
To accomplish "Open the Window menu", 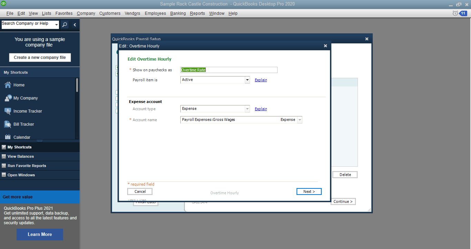I will (x=217, y=13).
